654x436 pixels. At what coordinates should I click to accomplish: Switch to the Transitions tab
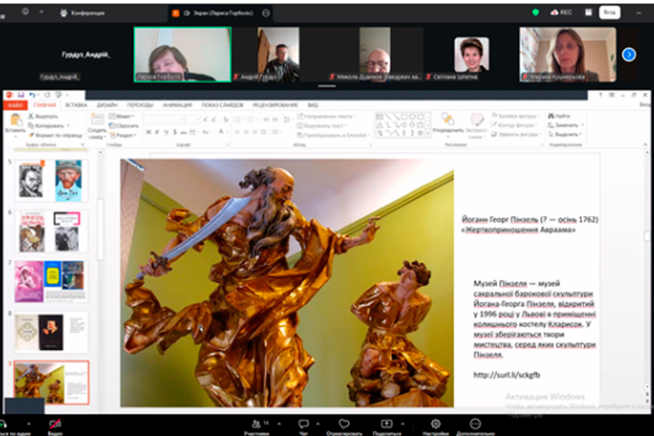140,105
